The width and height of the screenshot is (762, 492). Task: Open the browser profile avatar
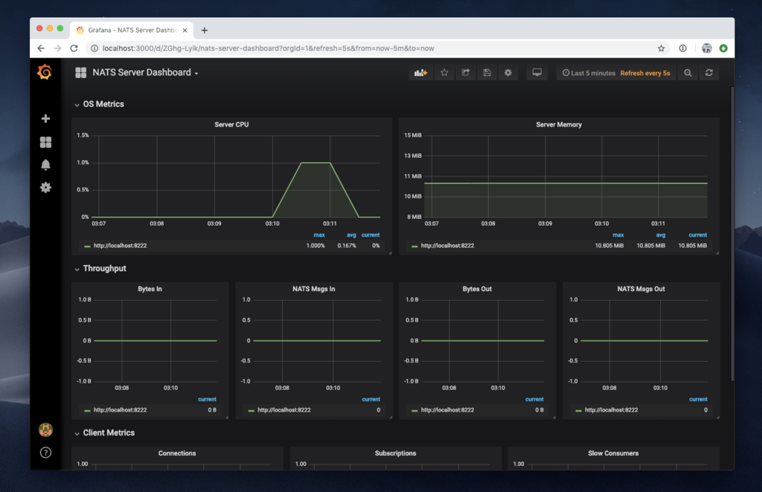(x=707, y=48)
